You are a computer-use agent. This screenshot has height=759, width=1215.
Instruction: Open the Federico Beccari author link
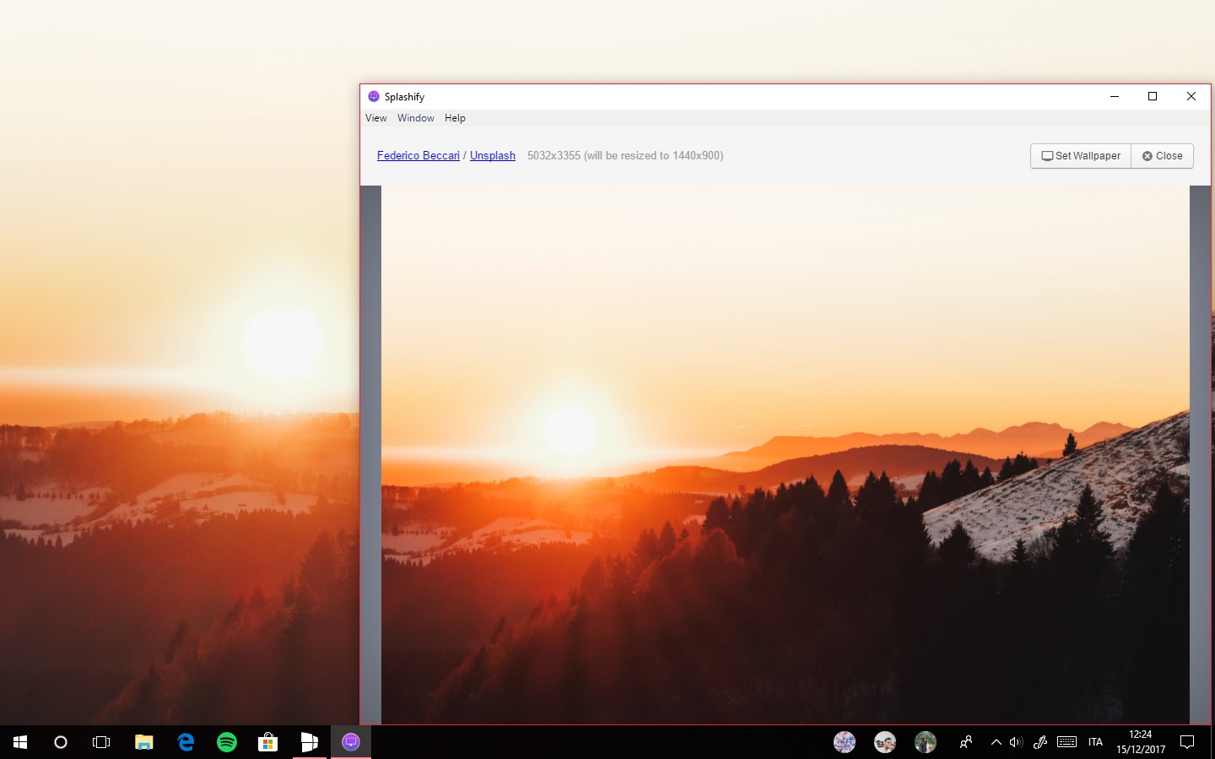[418, 156]
